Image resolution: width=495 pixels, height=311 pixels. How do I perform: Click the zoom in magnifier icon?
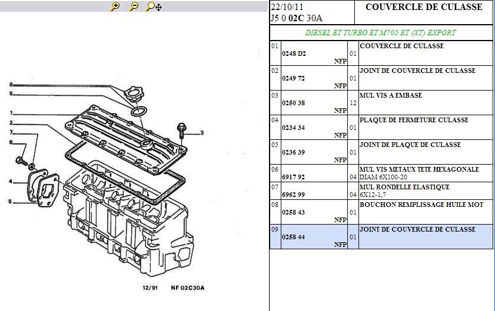(x=115, y=6)
